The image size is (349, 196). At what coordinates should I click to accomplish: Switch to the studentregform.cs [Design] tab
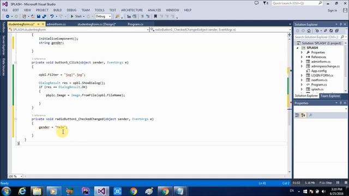tap(97, 24)
